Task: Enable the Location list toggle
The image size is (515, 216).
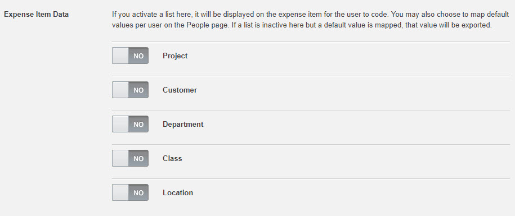Action: click(x=130, y=192)
